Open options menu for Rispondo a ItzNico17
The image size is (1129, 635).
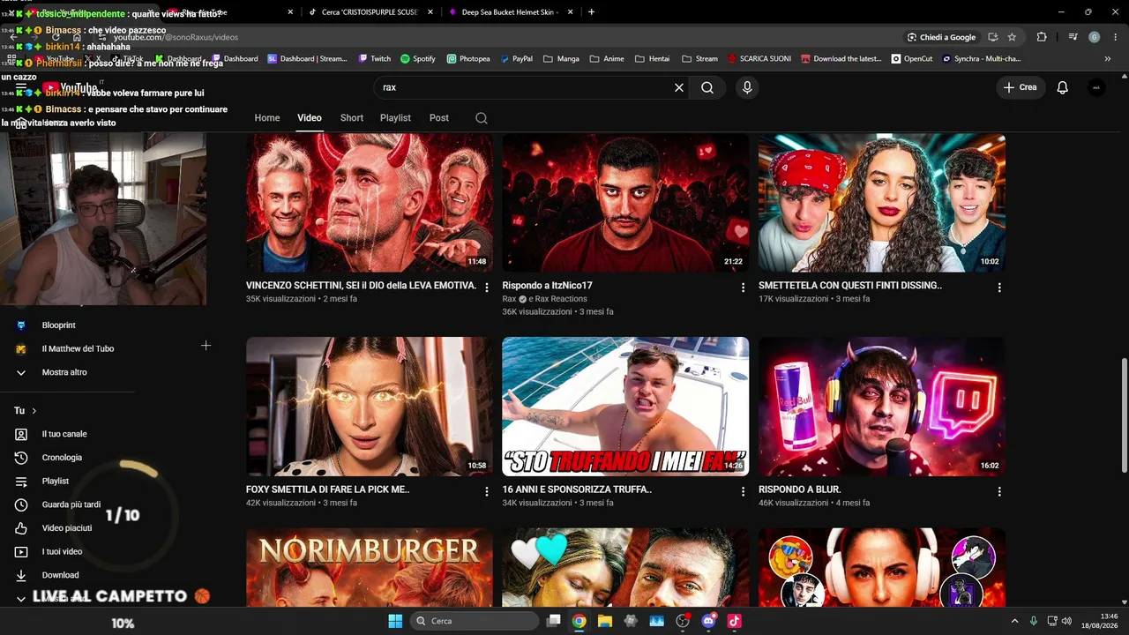(x=743, y=288)
